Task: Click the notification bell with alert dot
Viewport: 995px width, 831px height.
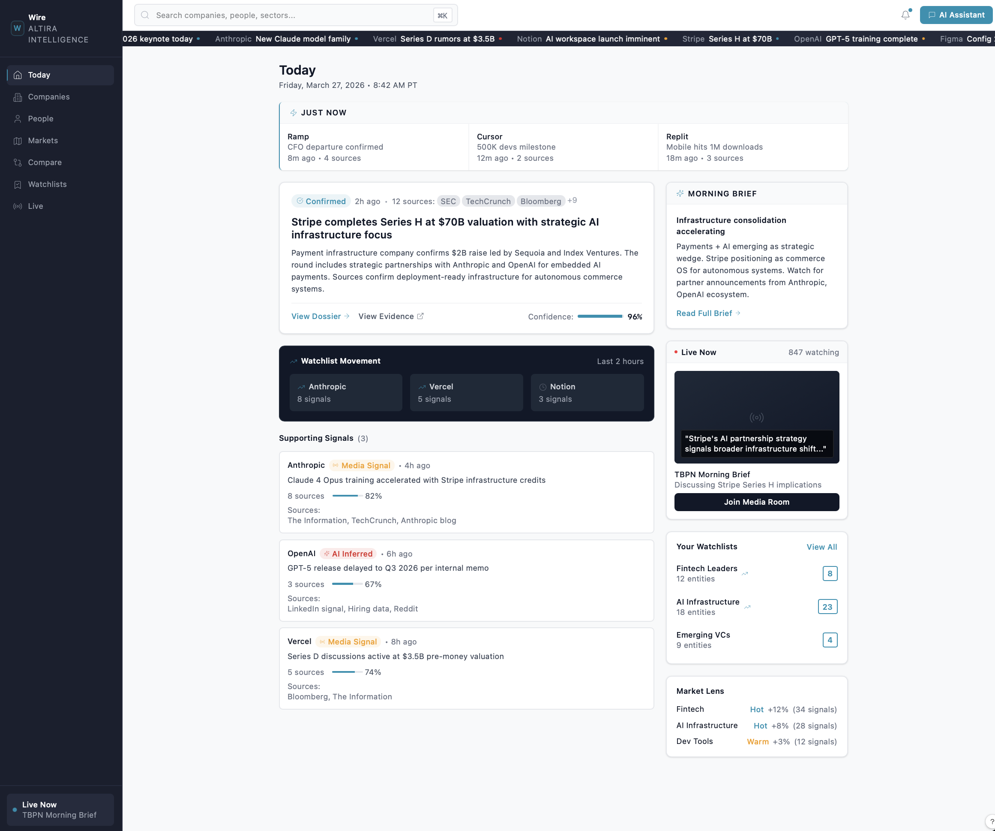Action: pos(905,15)
